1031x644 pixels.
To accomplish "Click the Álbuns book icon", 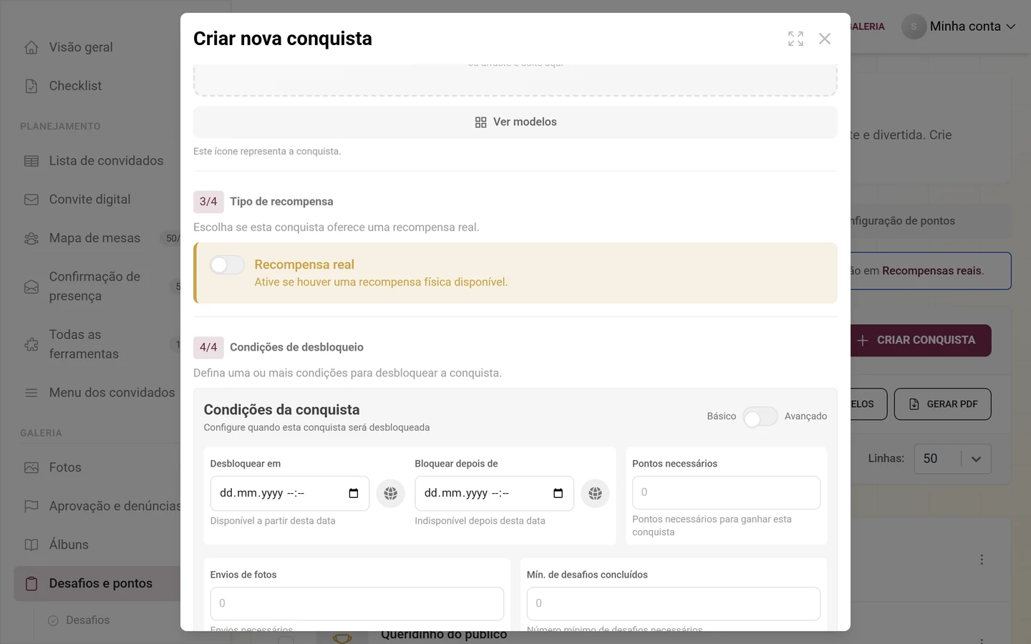I will click(x=32, y=545).
